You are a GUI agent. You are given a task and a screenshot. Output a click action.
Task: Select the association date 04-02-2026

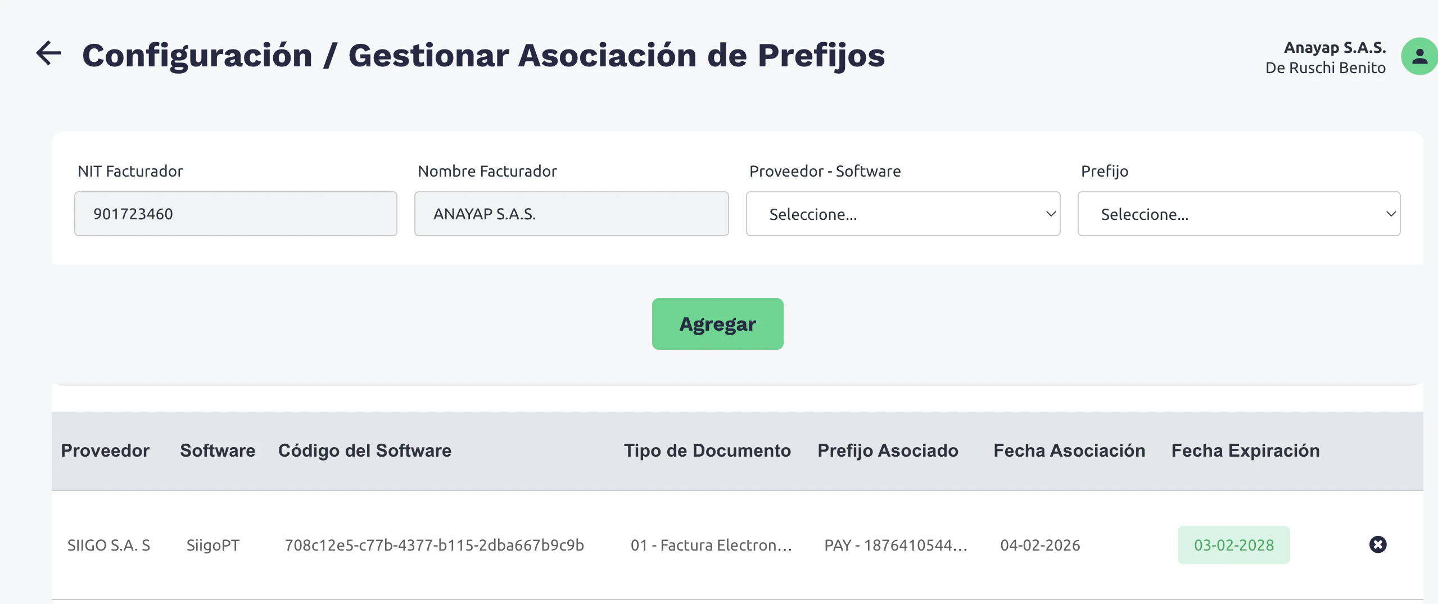[1040, 545]
